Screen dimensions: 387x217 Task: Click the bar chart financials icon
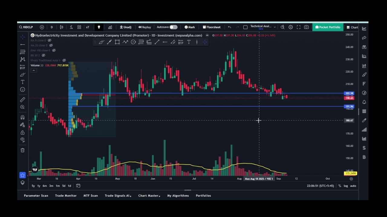[110, 27]
